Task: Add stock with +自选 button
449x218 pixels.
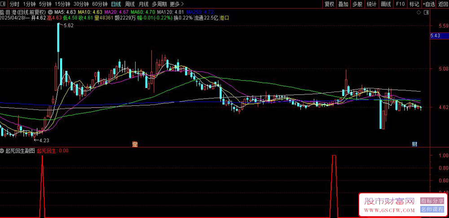Action: pyautogui.click(x=429, y=4)
